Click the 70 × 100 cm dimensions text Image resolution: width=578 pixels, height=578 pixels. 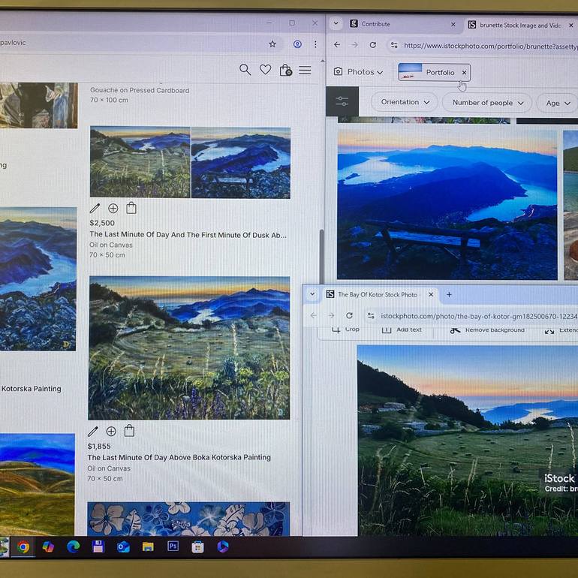click(109, 100)
